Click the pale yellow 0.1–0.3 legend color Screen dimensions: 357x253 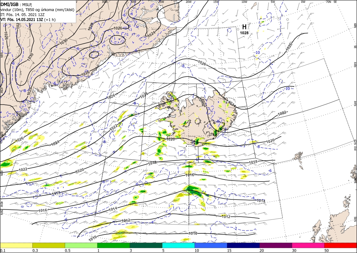coord(16,245)
